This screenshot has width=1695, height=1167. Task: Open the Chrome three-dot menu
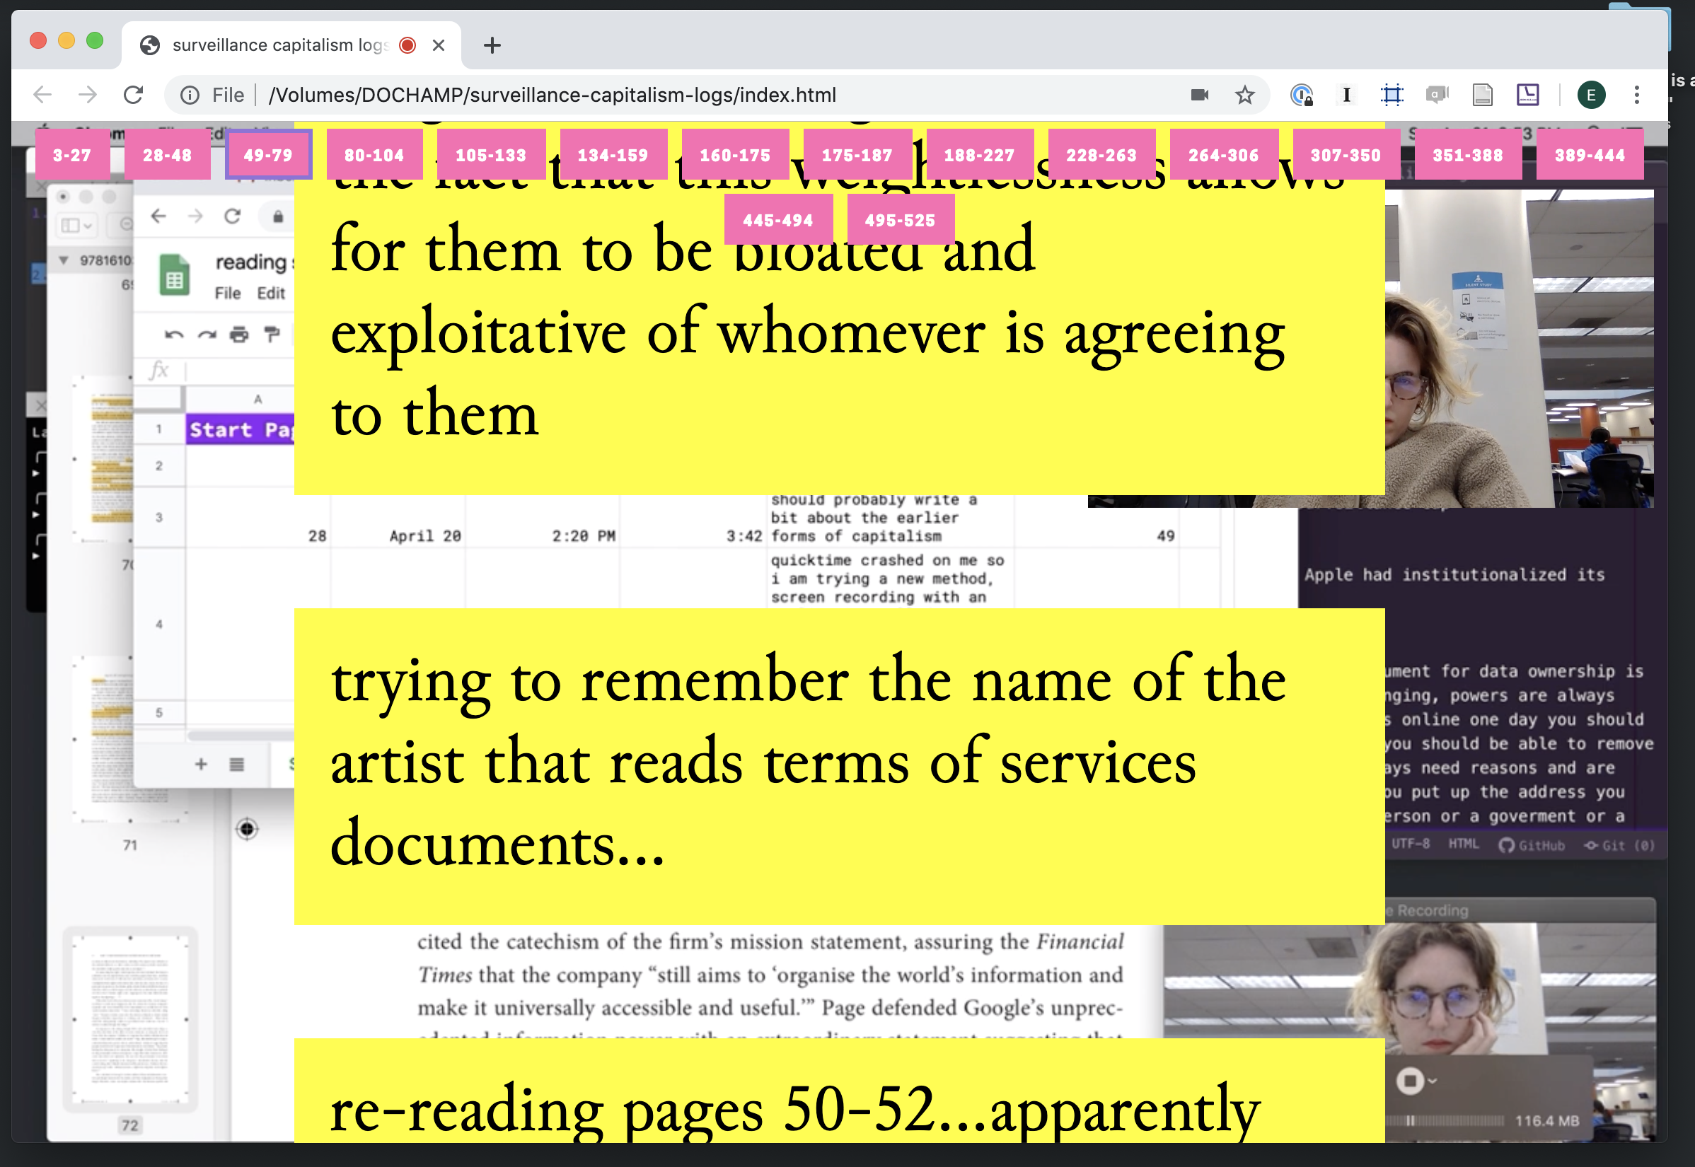[1636, 95]
